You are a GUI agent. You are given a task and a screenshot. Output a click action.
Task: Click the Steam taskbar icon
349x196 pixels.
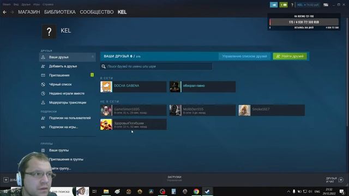pyautogui.click(x=207, y=192)
